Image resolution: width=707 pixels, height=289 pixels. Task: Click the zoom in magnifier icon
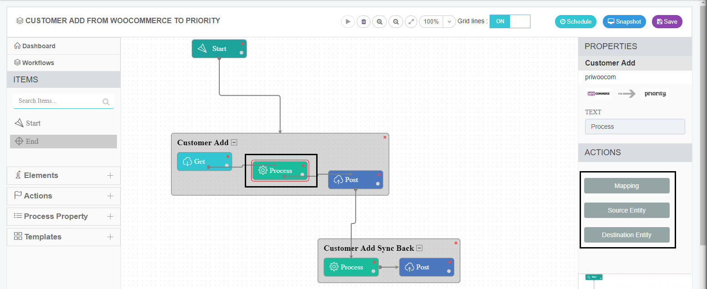click(x=379, y=21)
